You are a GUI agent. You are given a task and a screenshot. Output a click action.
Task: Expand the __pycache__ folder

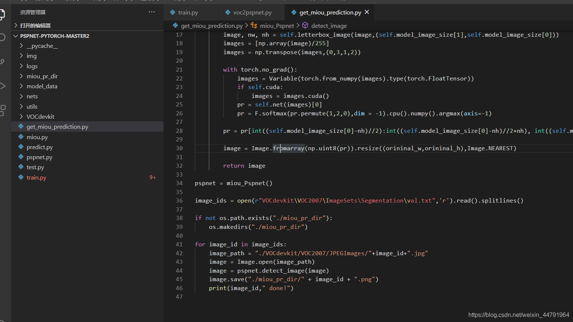click(x=21, y=46)
